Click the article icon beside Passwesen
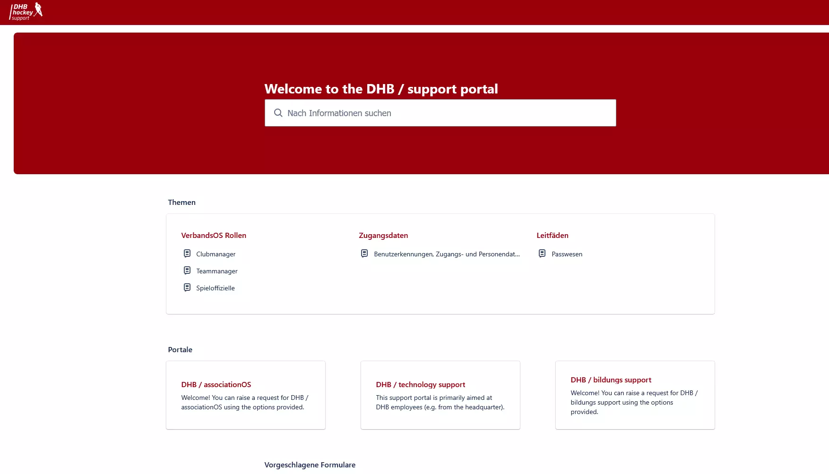 click(542, 254)
